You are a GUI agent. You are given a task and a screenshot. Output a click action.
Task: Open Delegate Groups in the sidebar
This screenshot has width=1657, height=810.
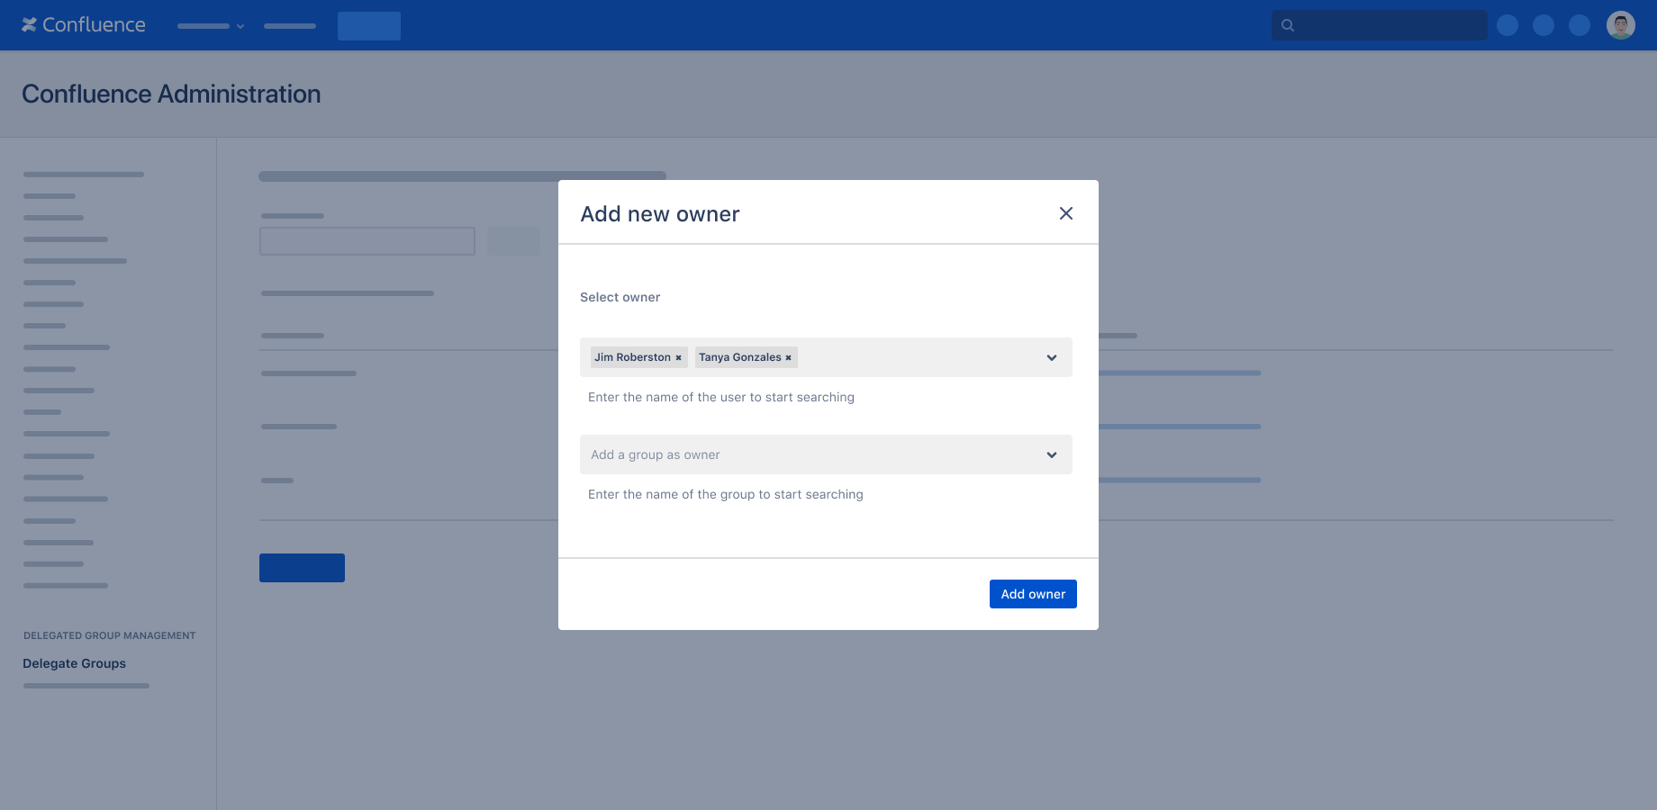74,663
